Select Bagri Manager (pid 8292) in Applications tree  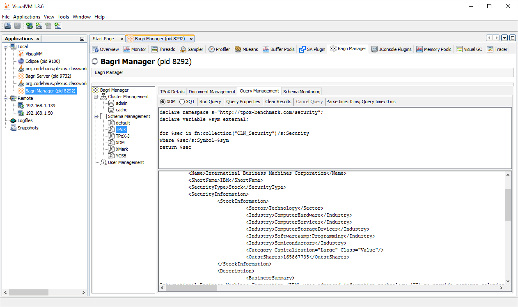click(x=50, y=91)
